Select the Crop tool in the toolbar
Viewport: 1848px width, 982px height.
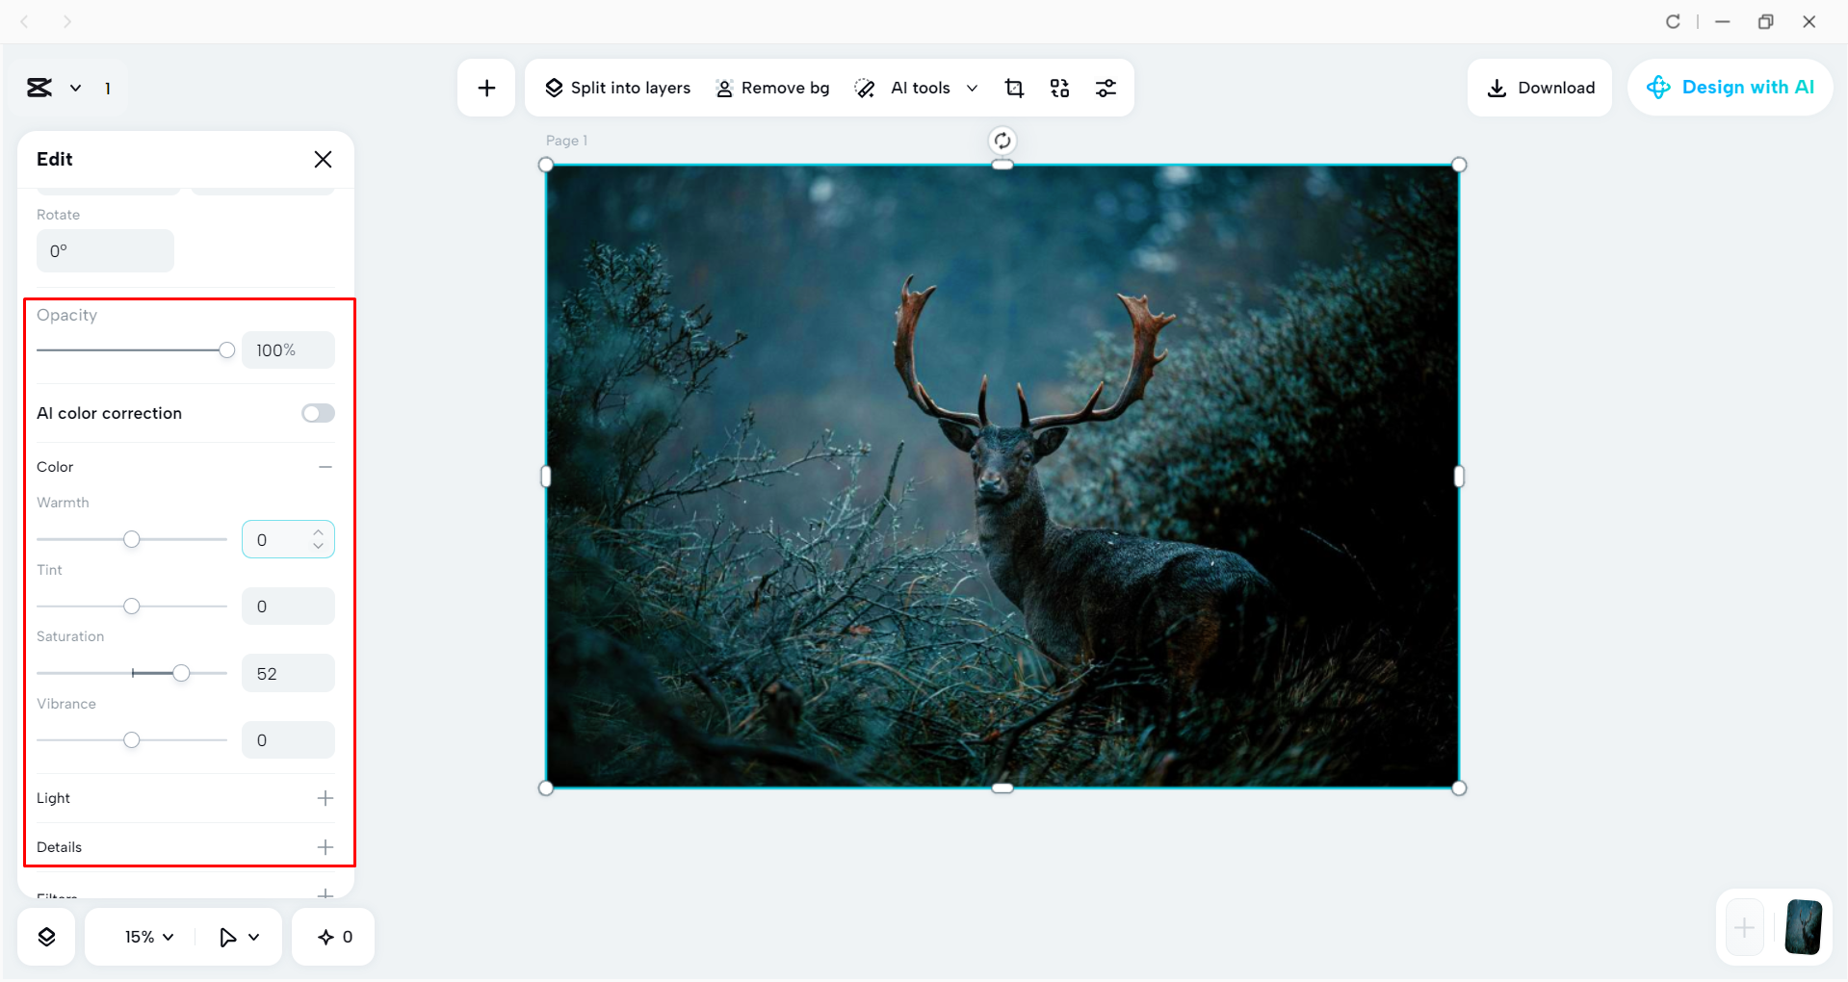point(1013,88)
